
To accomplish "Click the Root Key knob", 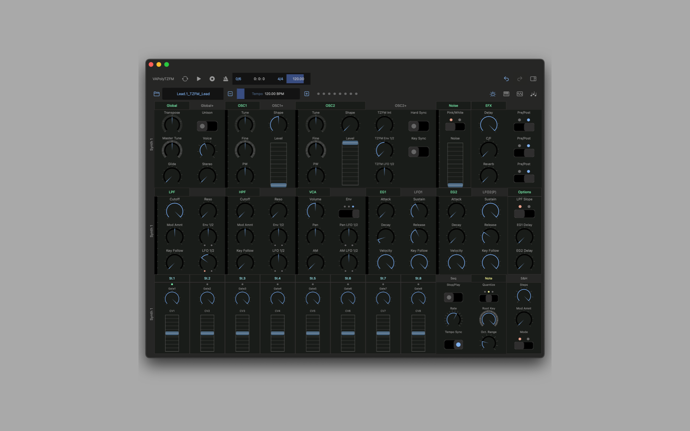I will point(489,319).
